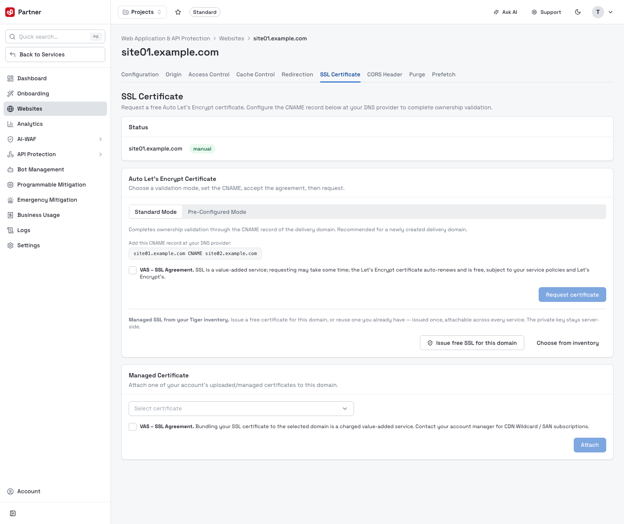This screenshot has width=624, height=524.
Task: Click the Bot Management robot icon
Action: [10, 170]
